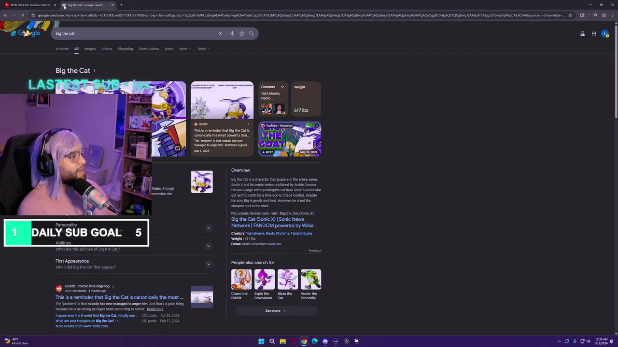The height and width of the screenshot is (347, 618).
Task: Open Espio the Chameleon related search
Action: tap(264, 284)
